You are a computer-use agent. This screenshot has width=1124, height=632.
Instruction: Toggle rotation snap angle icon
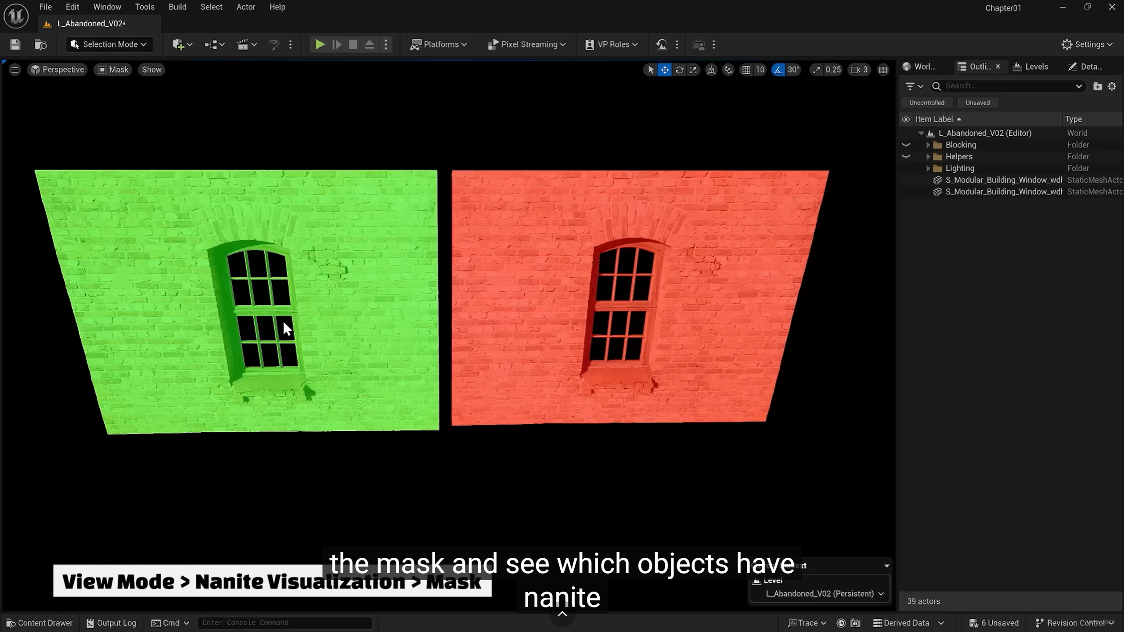(778, 70)
